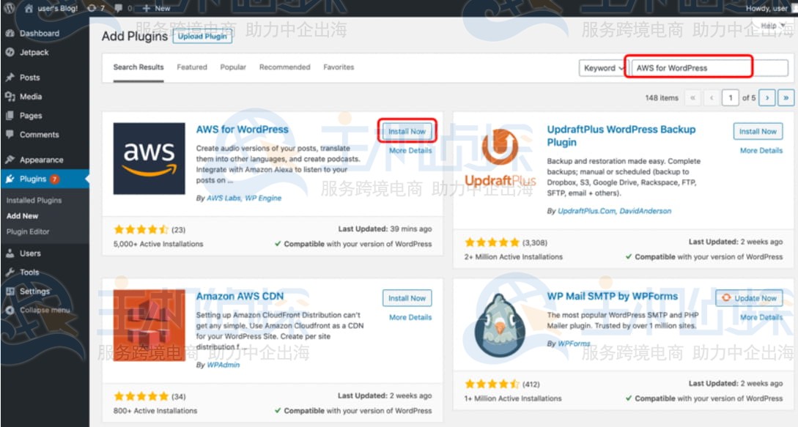Click the WordPress logo icon
The height and width of the screenshot is (427, 798).
(10, 8)
